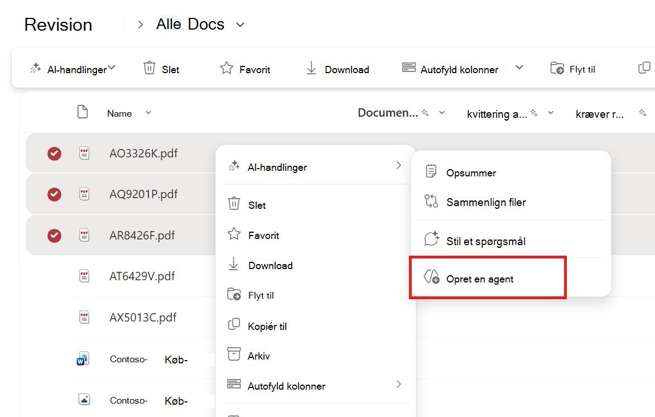This screenshot has height=417, width=655.
Task: Click the PDF icon for AQ9201P.pdf
Action: pyautogui.click(x=84, y=194)
